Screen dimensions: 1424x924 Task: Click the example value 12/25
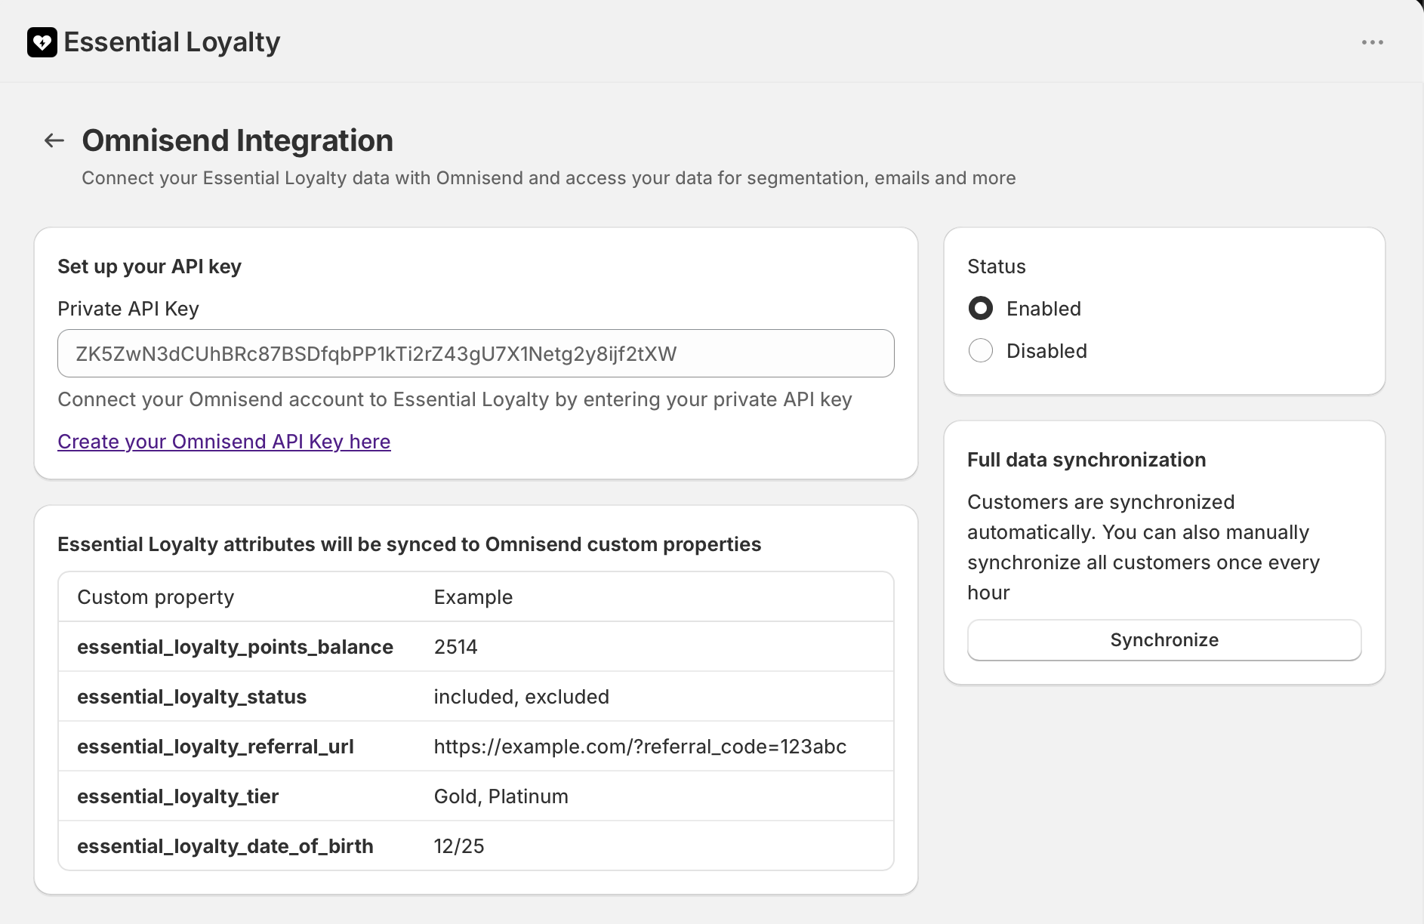459,846
